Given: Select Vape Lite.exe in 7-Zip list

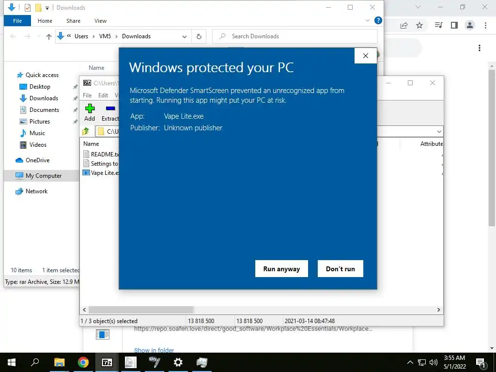Looking at the screenshot, I should [x=101, y=173].
